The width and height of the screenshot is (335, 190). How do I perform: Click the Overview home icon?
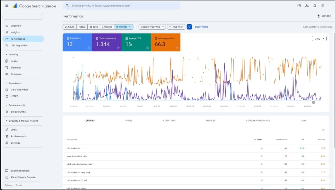pyautogui.click(x=7, y=26)
